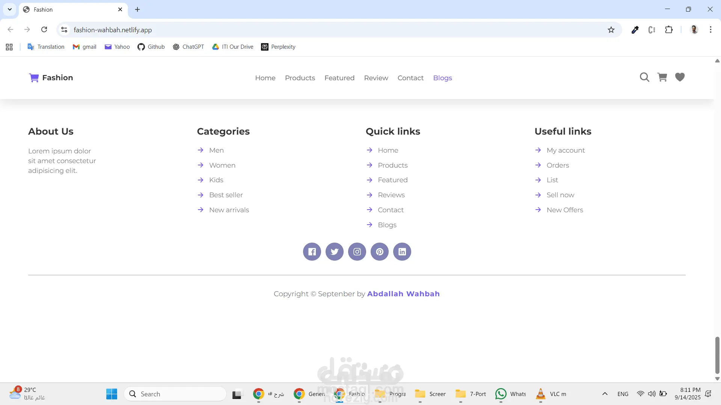Click the search magnifier icon in header

(644, 77)
